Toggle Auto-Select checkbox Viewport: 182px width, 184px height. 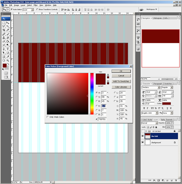pos(12,9)
